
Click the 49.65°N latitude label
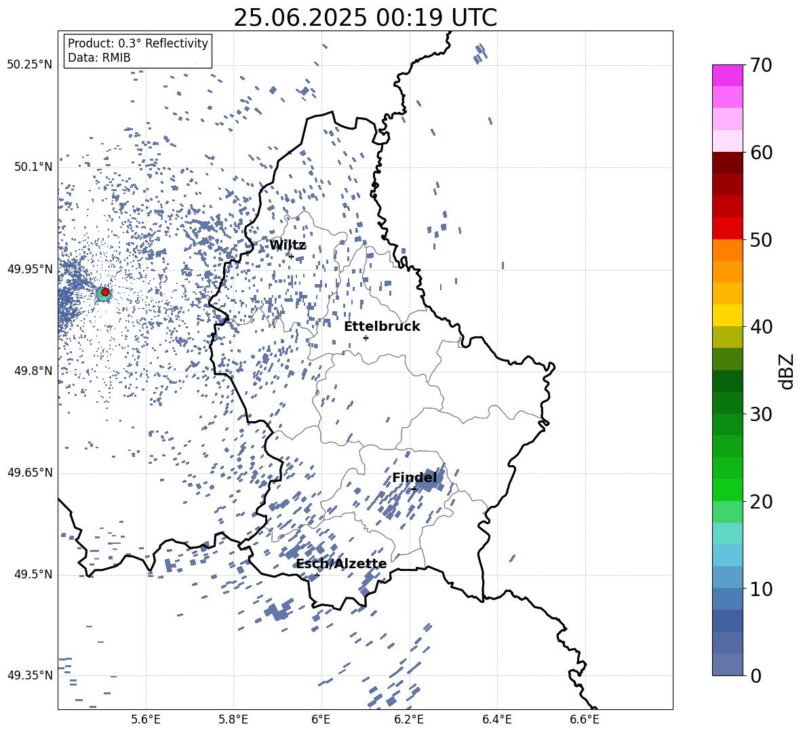30,473
